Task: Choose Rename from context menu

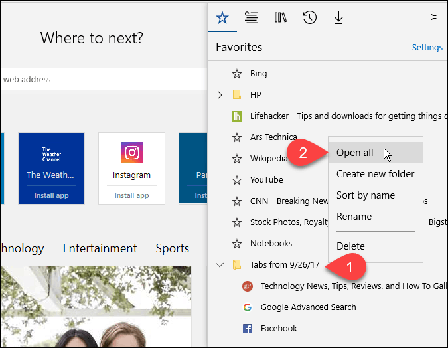Action: 376,217
